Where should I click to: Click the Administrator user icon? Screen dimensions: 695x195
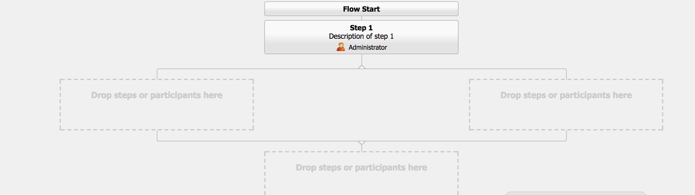(x=341, y=47)
